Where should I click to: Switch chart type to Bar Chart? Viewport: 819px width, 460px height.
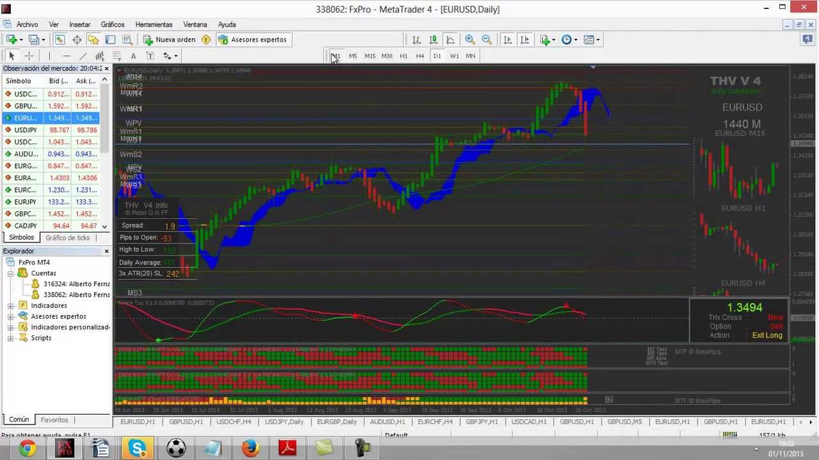(x=417, y=40)
